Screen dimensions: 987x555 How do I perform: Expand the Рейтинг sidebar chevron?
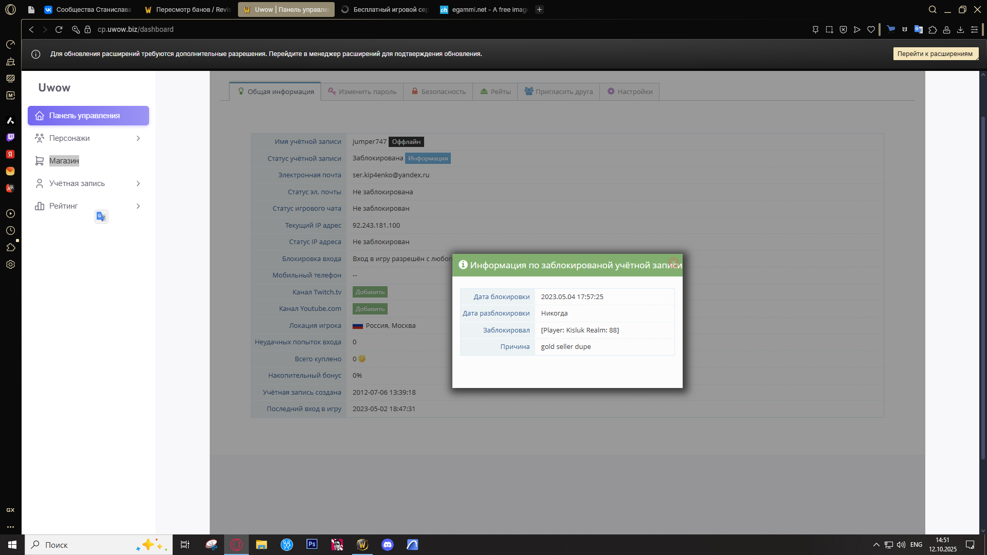pos(138,206)
